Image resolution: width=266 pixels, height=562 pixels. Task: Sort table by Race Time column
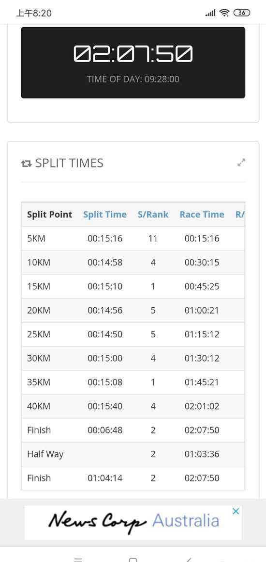202,215
